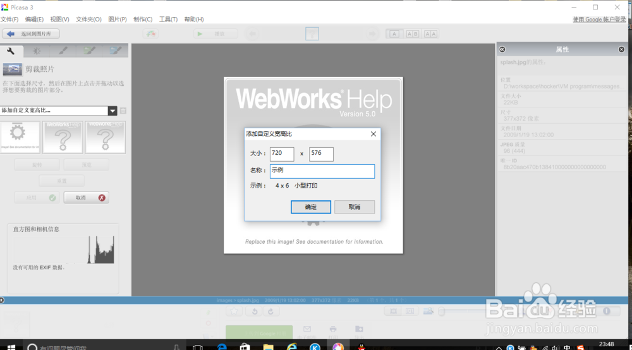Open the green image-with-brush effects tab

(x=89, y=51)
